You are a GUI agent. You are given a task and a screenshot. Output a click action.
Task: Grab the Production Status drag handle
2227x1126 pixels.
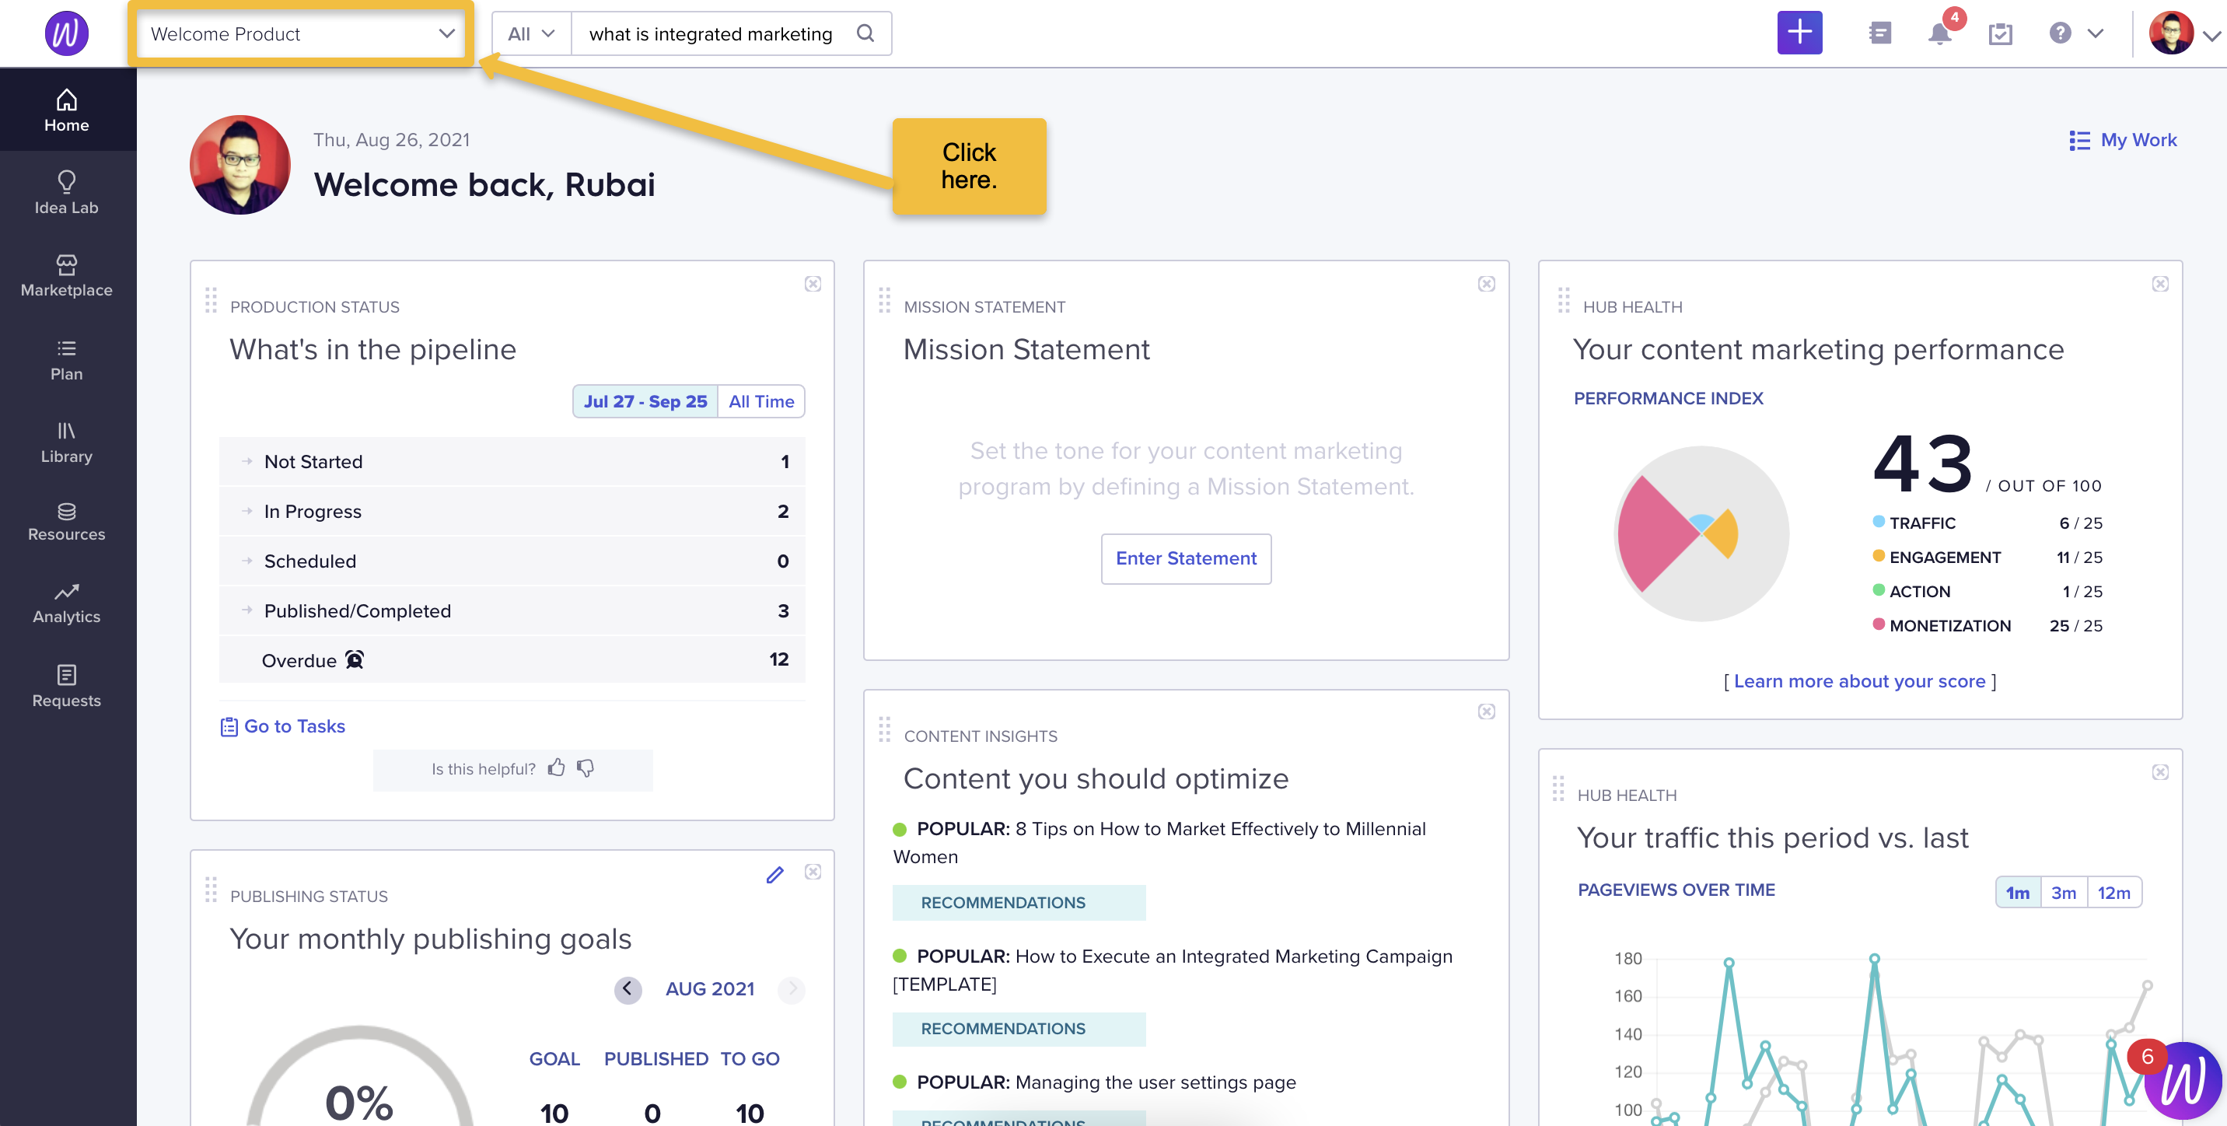[210, 300]
